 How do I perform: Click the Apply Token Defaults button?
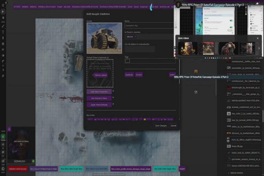(x=99, y=105)
